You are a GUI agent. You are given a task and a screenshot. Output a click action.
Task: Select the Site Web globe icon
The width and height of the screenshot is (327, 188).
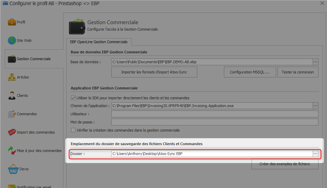[x=12, y=40]
